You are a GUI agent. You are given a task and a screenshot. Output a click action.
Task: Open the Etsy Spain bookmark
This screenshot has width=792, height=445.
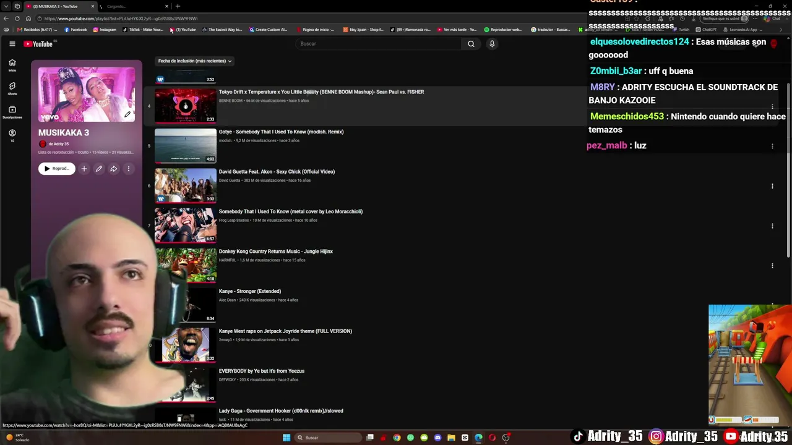pyautogui.click(x=363, y=30)
